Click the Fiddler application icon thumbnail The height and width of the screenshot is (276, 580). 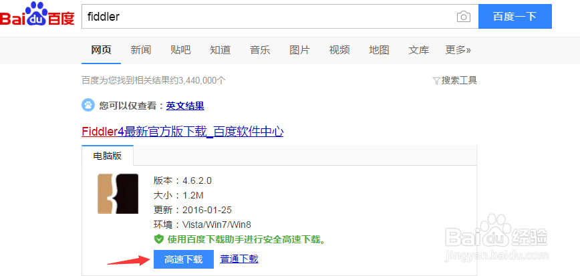pos(118,194)
